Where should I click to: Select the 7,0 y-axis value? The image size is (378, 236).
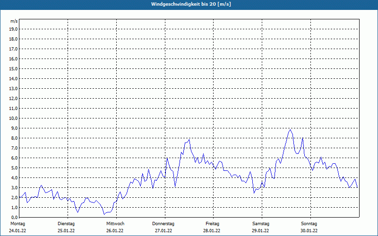tap(14, 148)
